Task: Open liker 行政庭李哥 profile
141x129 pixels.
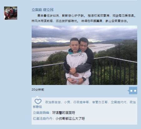Action: (81, 102)
